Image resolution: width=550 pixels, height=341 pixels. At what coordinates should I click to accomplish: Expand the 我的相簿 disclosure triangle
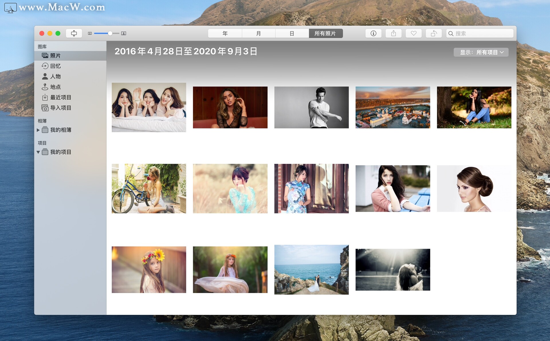tap(38, 130)
